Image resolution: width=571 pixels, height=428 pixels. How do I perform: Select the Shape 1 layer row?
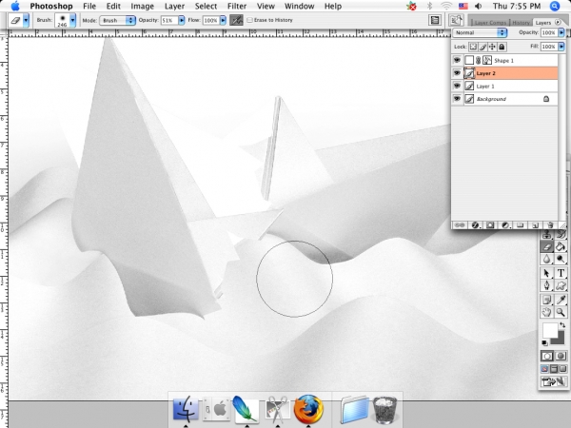pos(510,60)
